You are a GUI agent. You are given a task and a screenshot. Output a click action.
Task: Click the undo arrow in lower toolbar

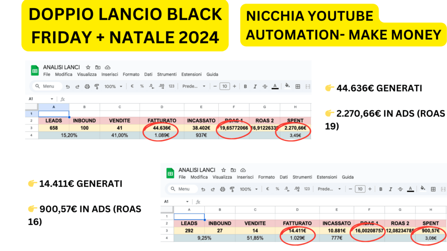click(203, 189)
